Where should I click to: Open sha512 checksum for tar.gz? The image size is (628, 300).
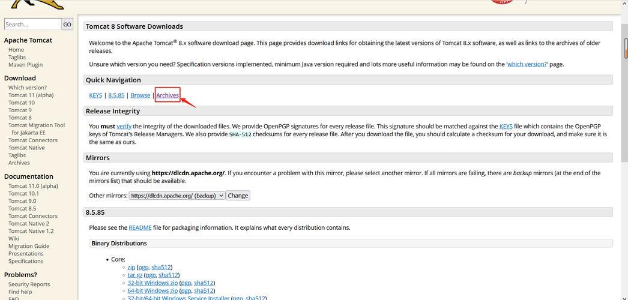click(168, 275)
